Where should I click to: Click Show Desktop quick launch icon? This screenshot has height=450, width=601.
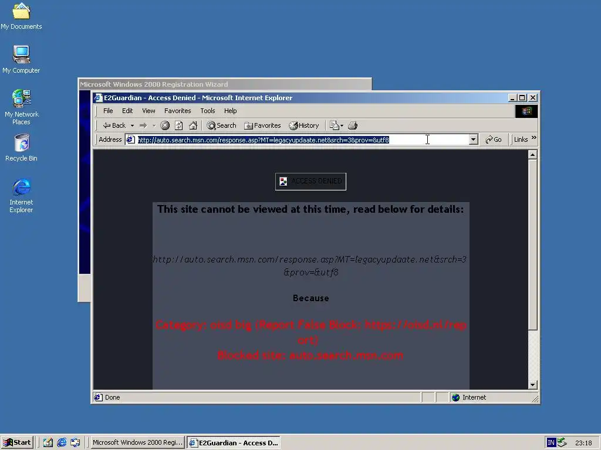coord(48,442)
